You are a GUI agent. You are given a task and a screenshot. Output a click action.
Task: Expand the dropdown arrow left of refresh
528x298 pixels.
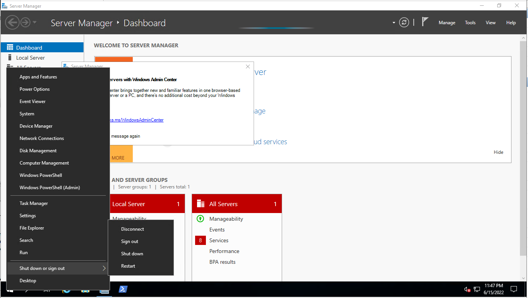[x=394, y=23]
